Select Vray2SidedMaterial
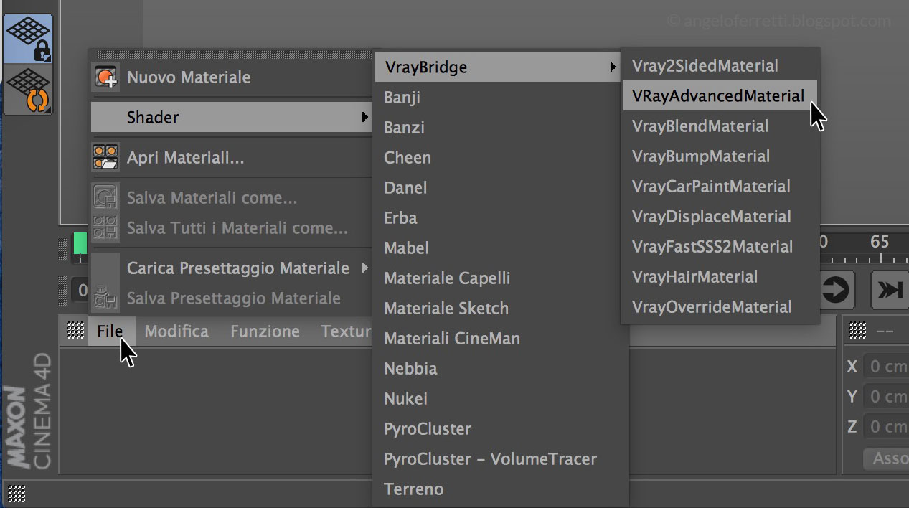 720,66
